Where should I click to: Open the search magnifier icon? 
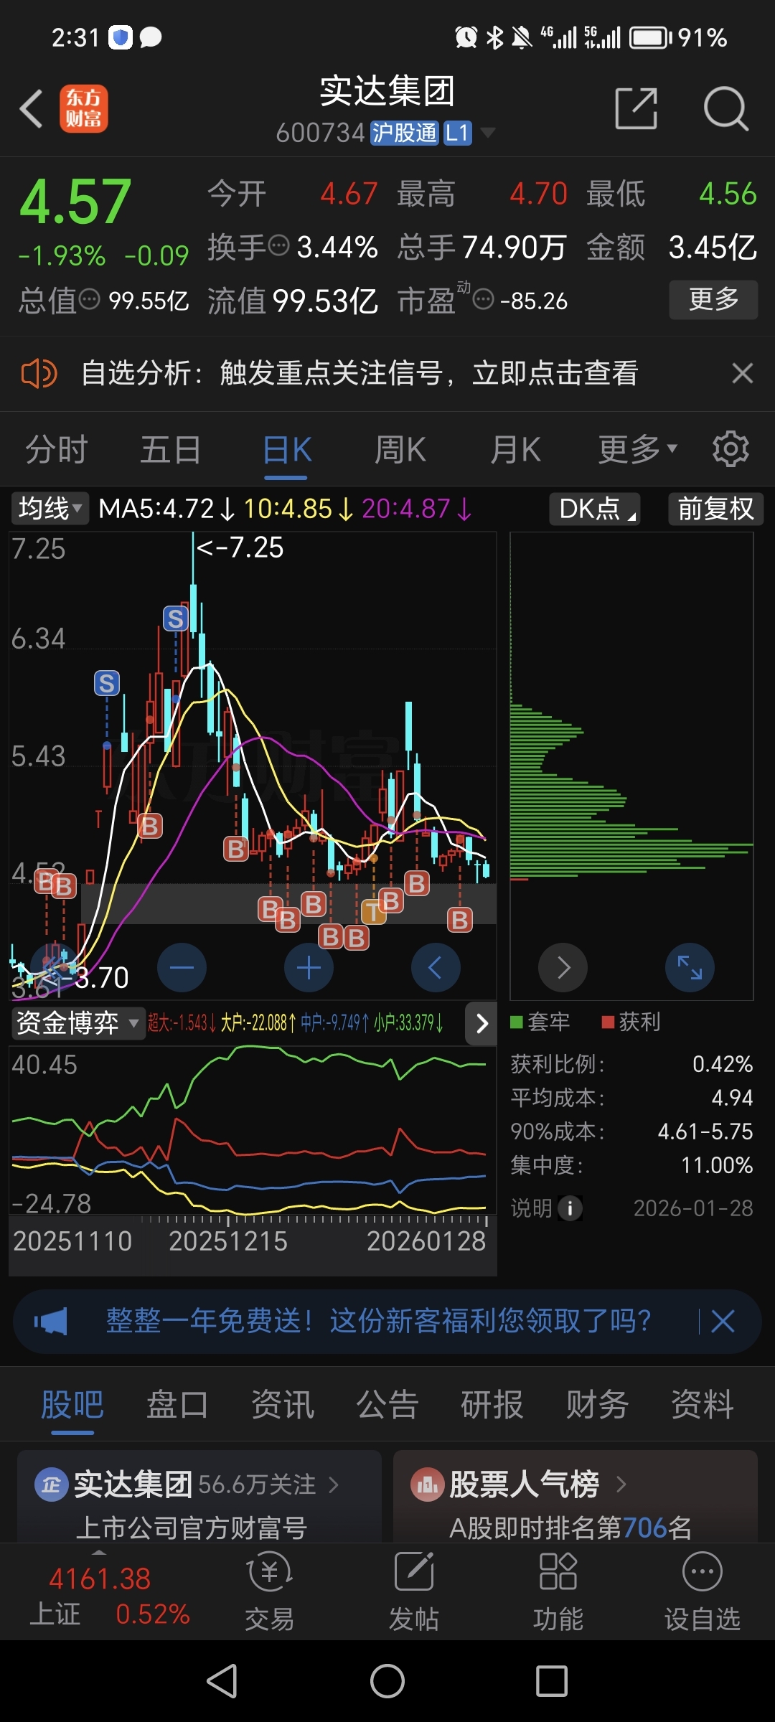point(726,109)
